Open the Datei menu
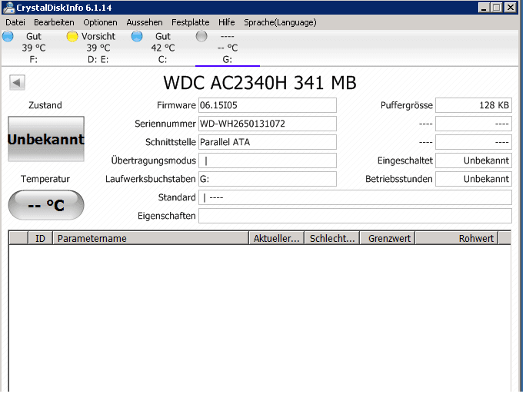The width and height of the screenshot is (526, 397). pyautogui.click(x=15, y=22)
